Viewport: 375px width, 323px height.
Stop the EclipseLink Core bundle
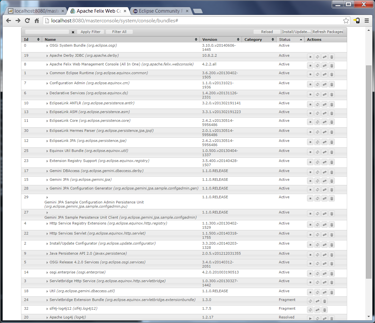coord(310,122)
